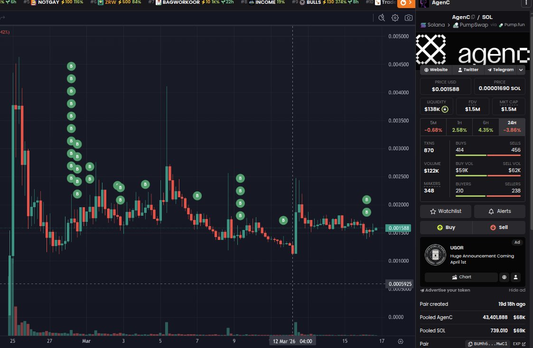Open trending token #5 NOTGAY
This screenshot has height=348, width=533.
coord(54,2)
